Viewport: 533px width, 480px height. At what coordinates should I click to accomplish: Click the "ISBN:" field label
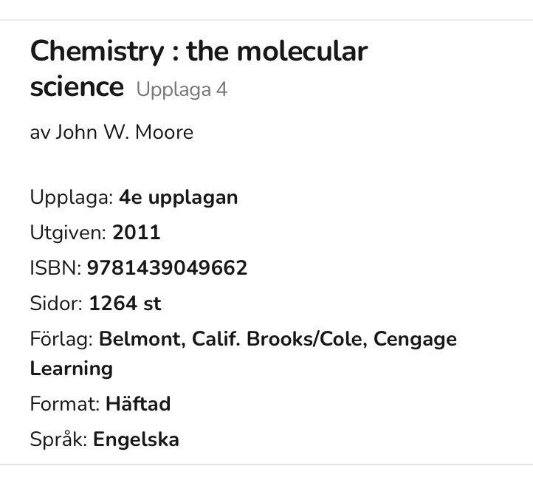55,268
